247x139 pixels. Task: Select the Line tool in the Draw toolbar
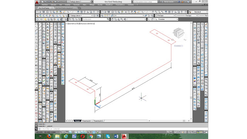click(40, 24)
